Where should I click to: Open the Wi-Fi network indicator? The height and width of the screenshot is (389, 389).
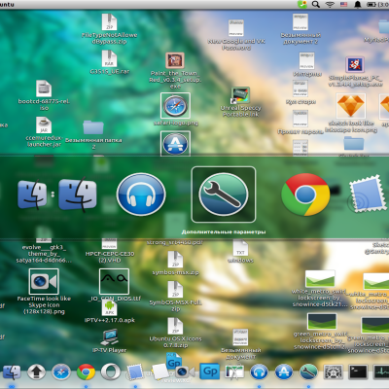(330, 4)
